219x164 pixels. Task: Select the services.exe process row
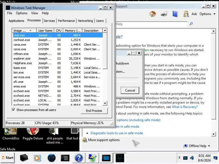[x=58, y=77]
